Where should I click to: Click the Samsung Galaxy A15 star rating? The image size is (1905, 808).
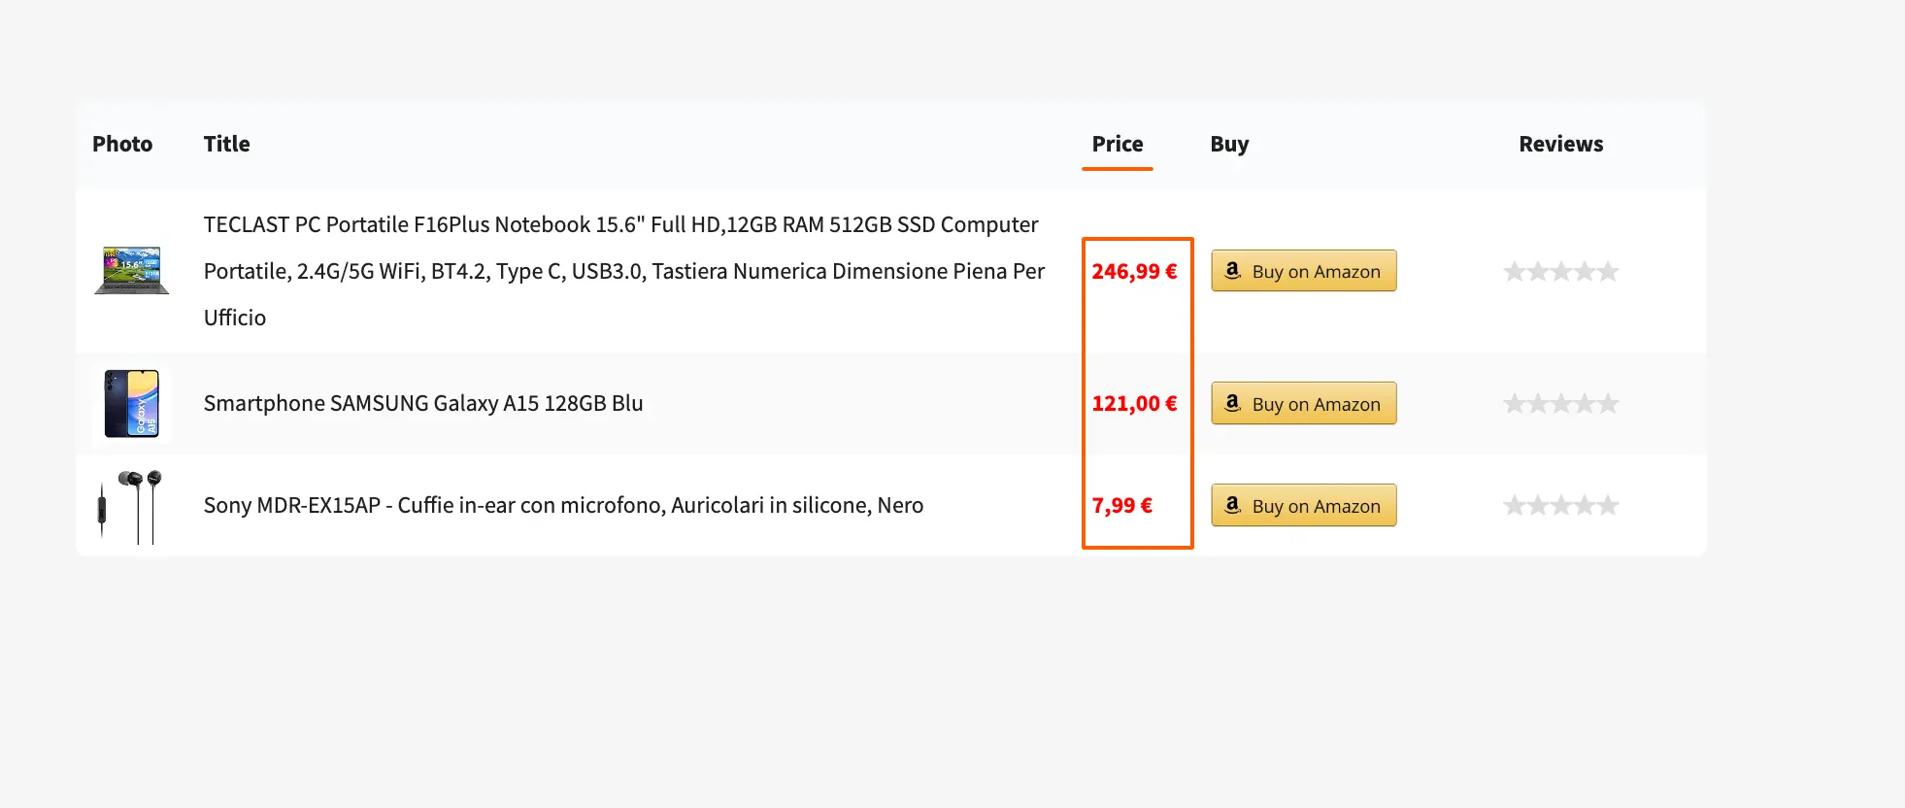[1560, 403]
